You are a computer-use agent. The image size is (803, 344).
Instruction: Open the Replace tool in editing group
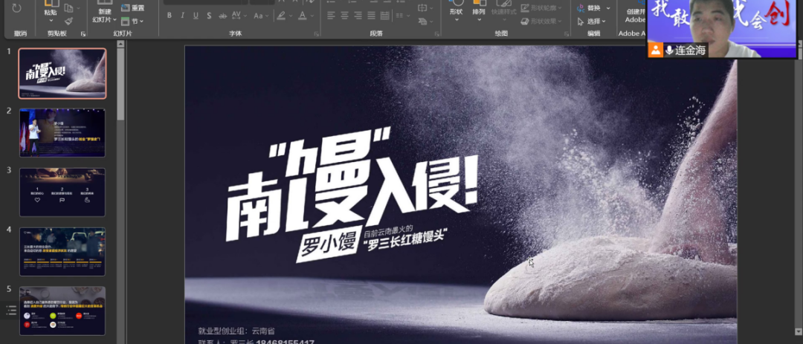coord(593,7)
